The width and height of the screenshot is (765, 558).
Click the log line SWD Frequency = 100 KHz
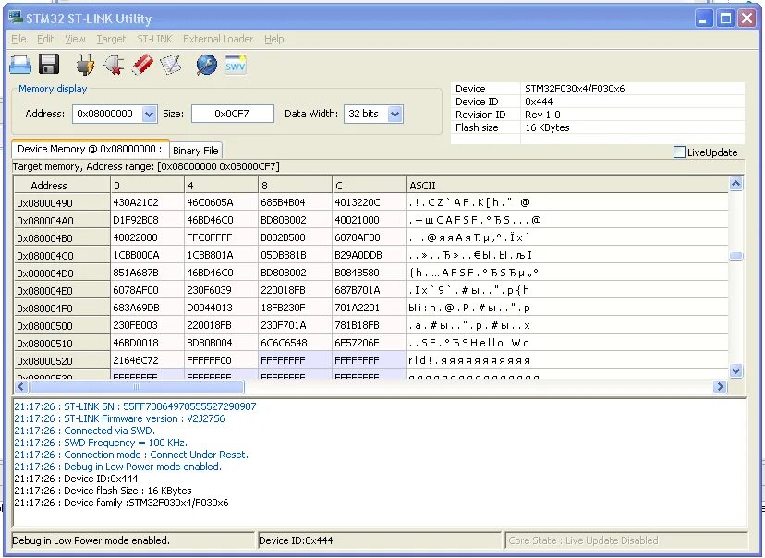coord(101,443)
